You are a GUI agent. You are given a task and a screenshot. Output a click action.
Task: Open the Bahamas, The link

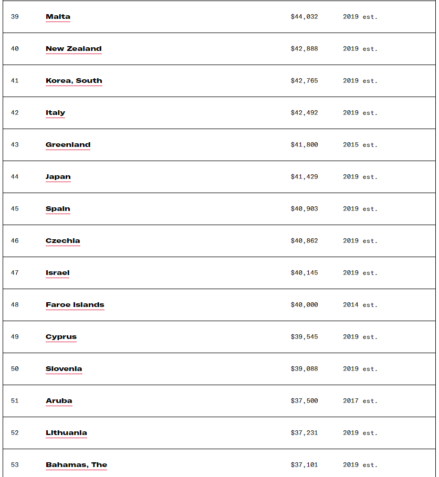(x=76, y=465)
